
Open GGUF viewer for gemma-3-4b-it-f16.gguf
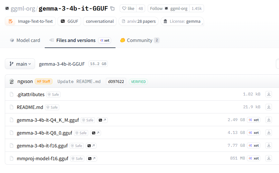tap(91, 146)
